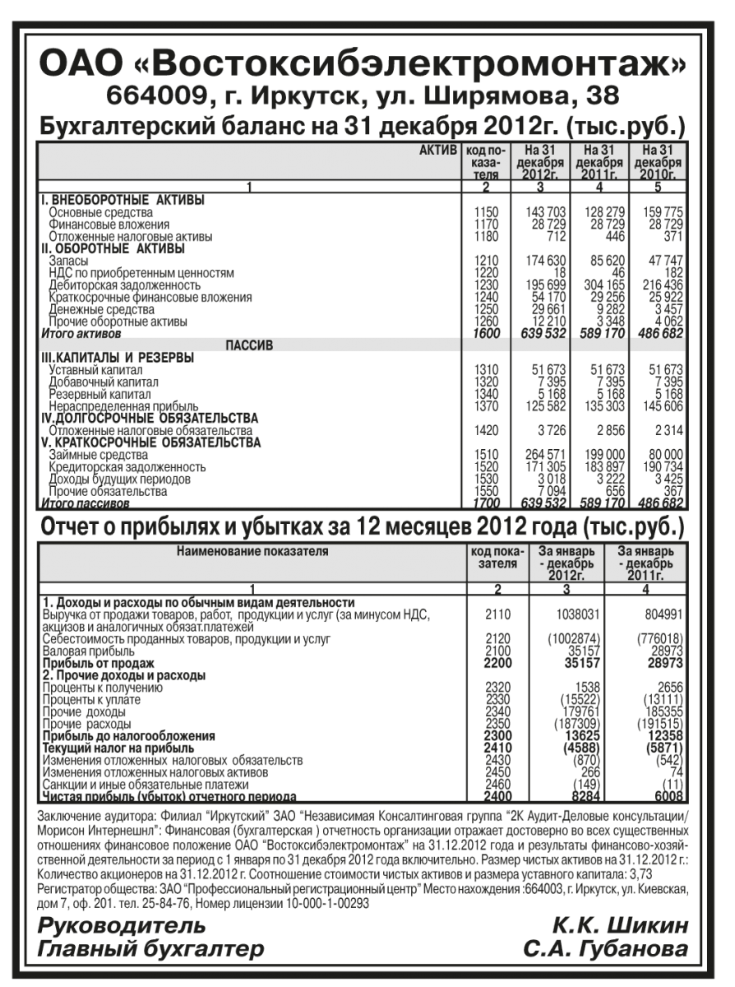The width and height of the screenshot is (735, 987).
Task: Select the «Основные средства» row label
Action: (100, 212)
